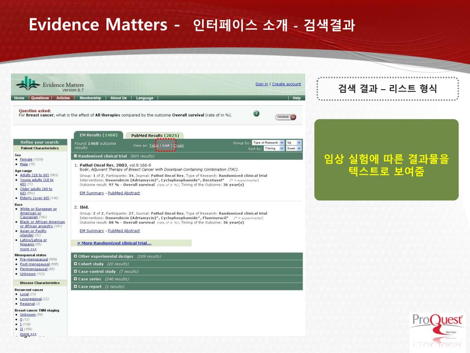
Task: Open the About Us menu item
Action: [118, 98]
